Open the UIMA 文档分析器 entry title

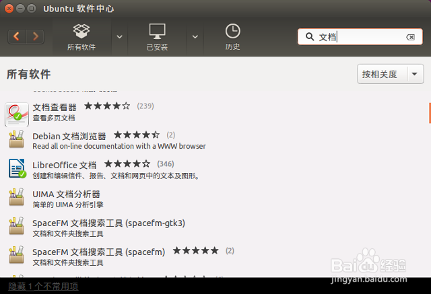[x=66, y=194]
